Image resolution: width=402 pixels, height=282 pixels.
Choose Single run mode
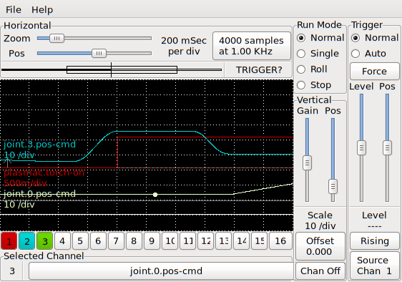(318, 54)
